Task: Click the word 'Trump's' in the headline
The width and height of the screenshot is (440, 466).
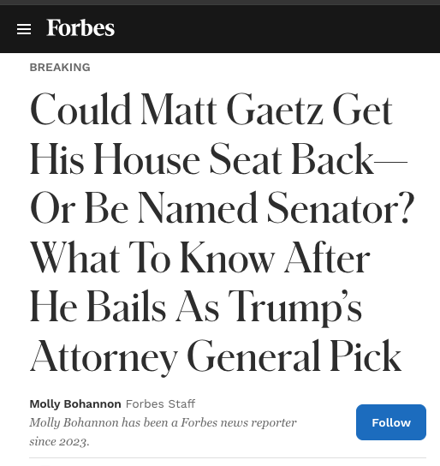Action: point(295,307)
